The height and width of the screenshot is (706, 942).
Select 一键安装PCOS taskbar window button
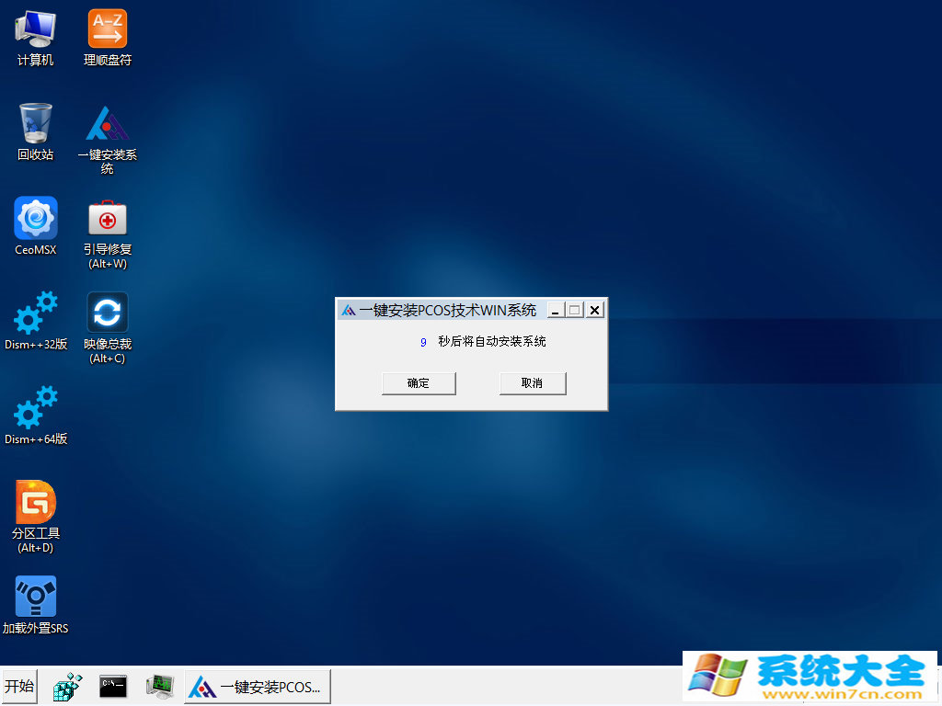(x=258, y=686)
